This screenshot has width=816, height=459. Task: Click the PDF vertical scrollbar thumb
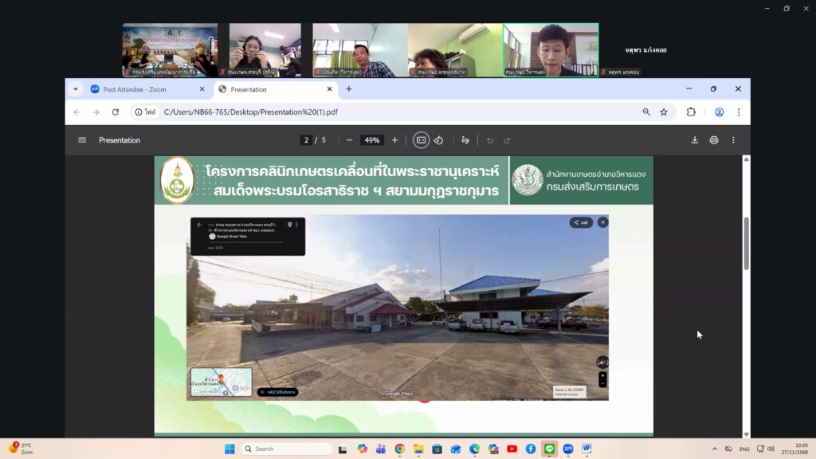click(747, 243)
